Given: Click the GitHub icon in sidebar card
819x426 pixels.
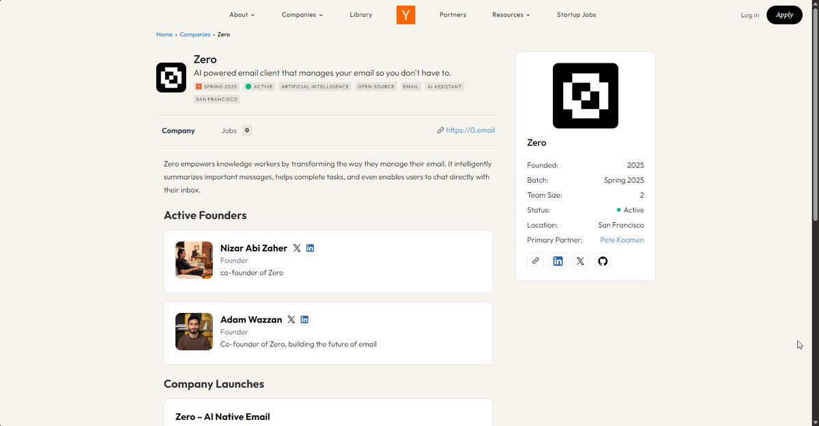Looking at the screenshot, I should (x=603, y=261).
